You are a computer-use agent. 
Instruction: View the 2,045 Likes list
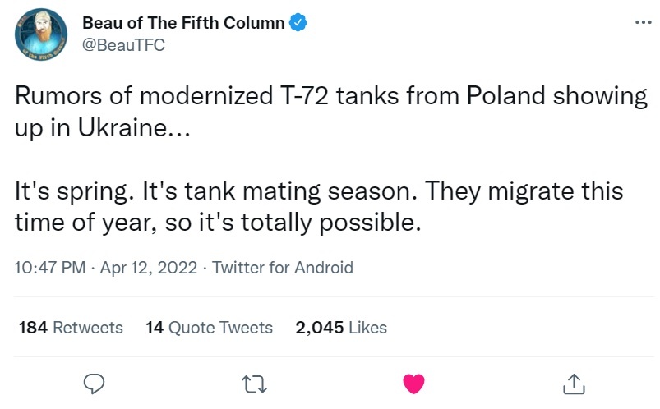point(341,328)
